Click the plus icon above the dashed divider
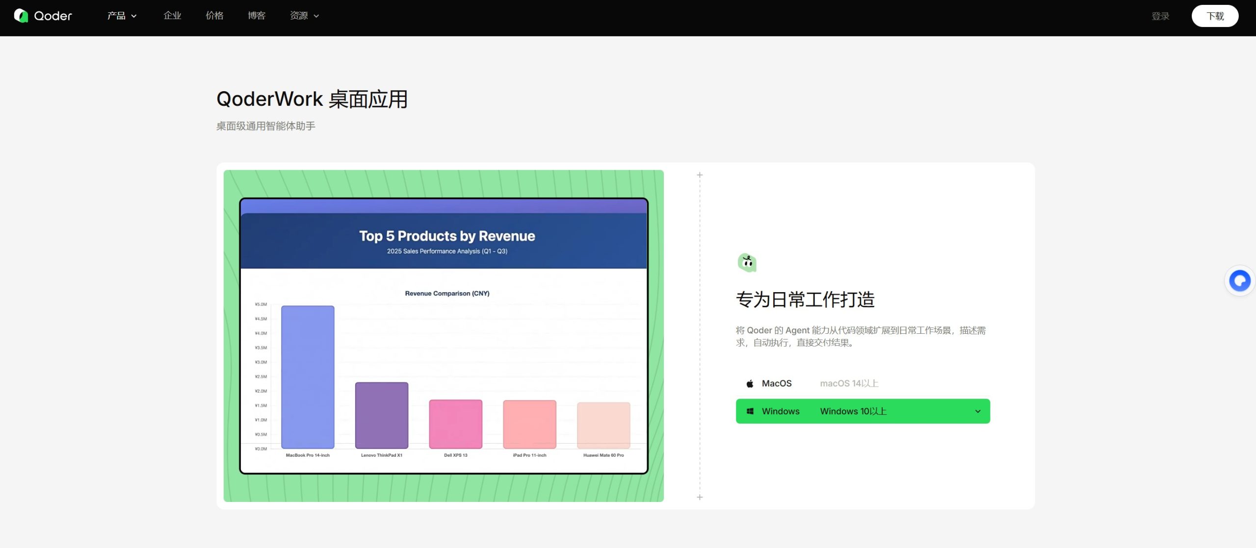The image size is (1256, 548). 700,174
